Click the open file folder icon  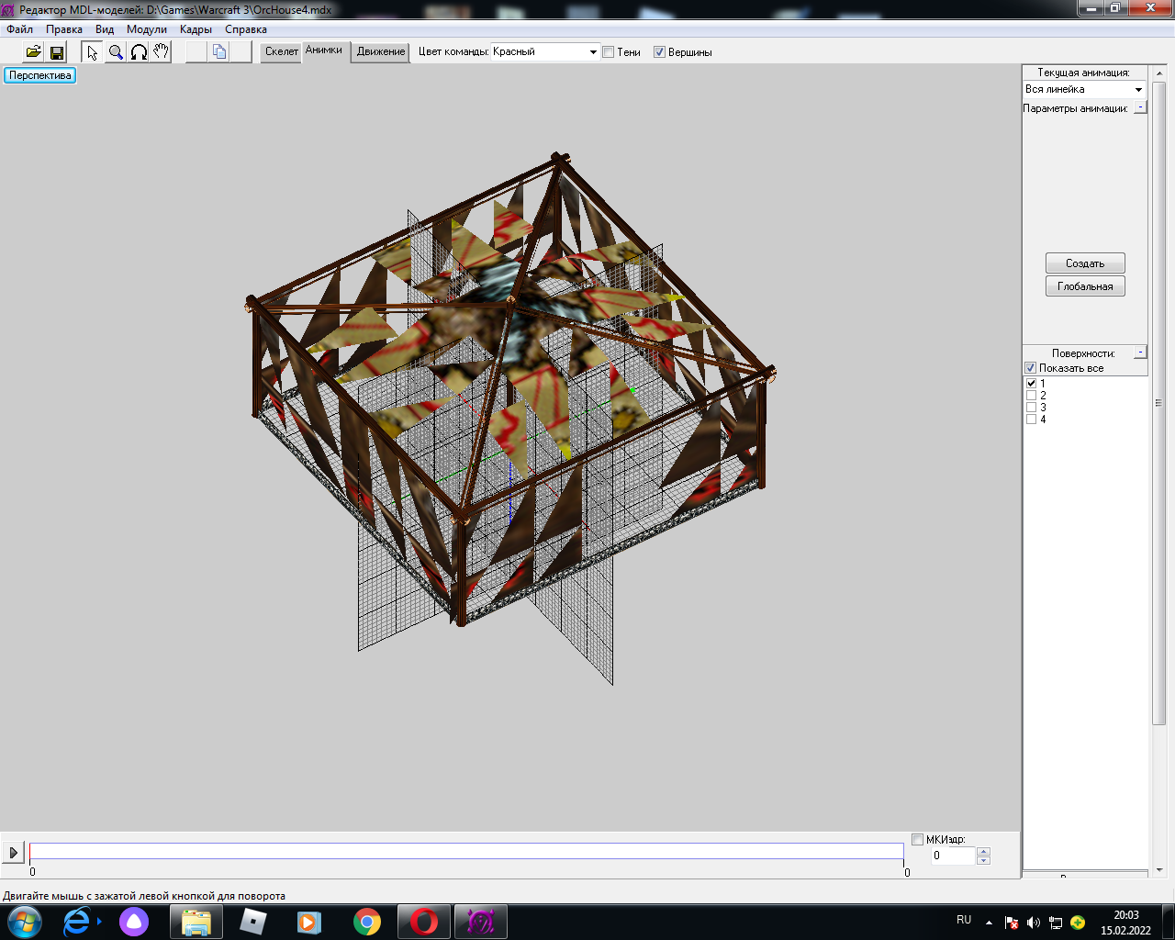pos(33,52)
